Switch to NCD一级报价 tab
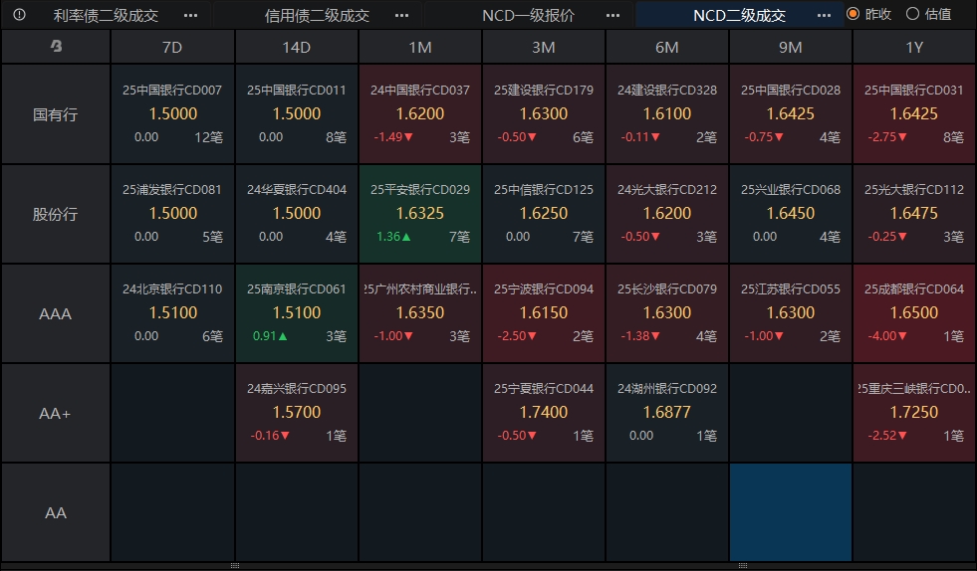Screen dimensions: 977x571 tap(529, 15)
